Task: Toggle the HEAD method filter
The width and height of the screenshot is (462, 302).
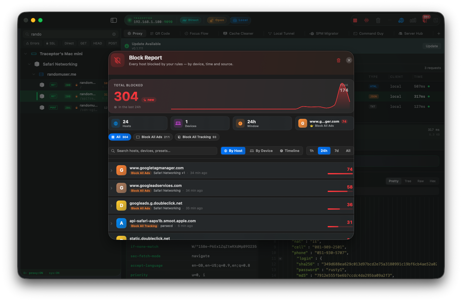Action: click(97, 44)
